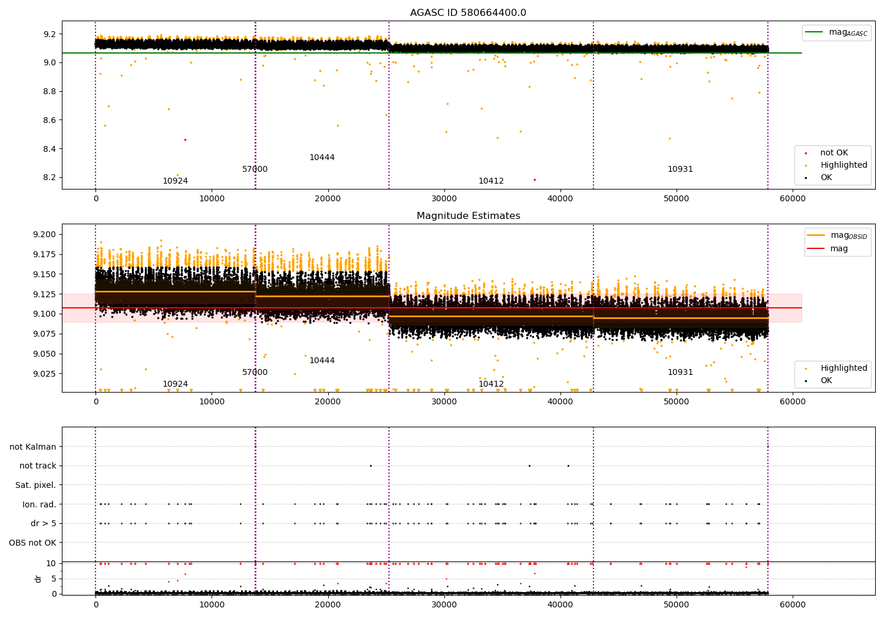884x618 pixels.
Task: Click the 'not Kalman' flag label
Action: tap(33, 447)
